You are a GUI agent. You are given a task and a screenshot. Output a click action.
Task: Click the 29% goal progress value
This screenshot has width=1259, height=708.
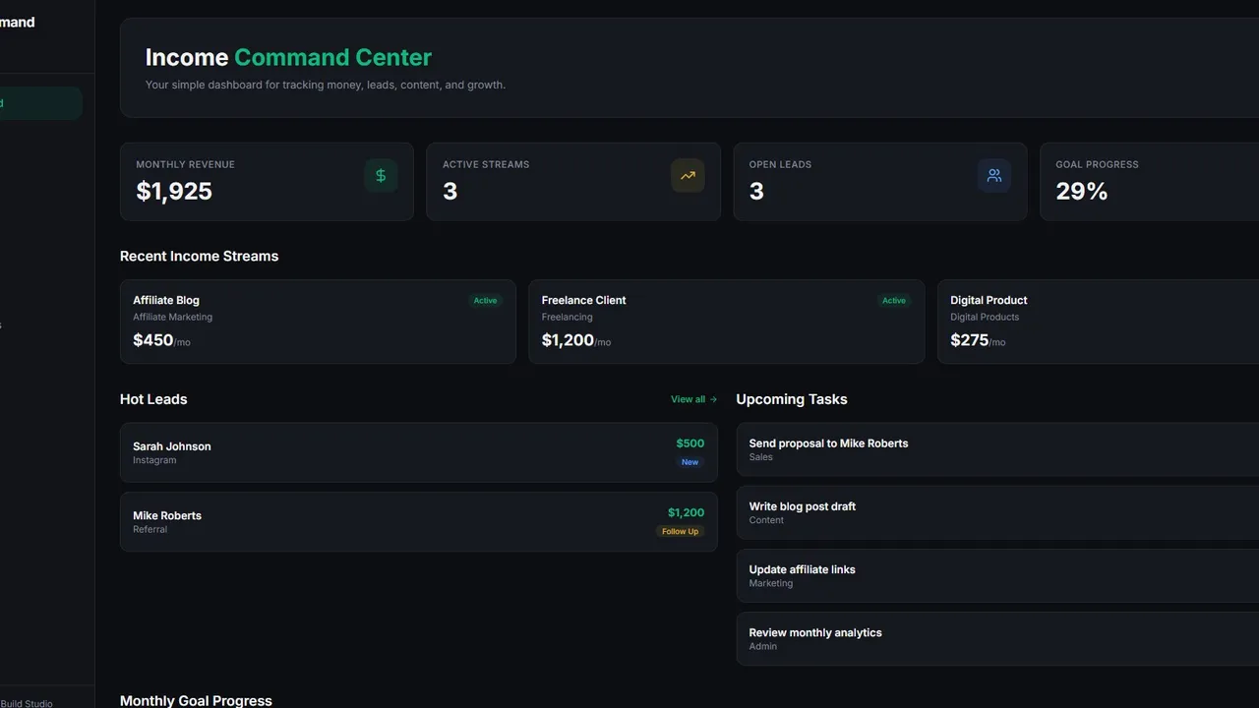(1082, 191)
